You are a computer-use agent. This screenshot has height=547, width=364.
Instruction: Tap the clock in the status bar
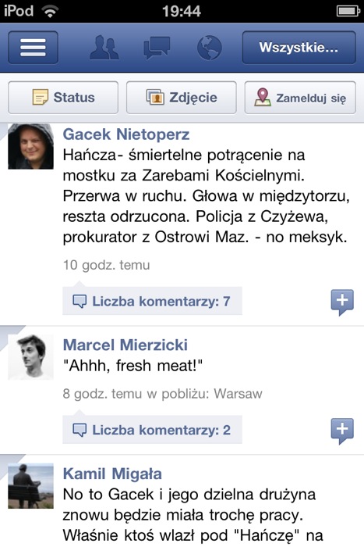182,11
